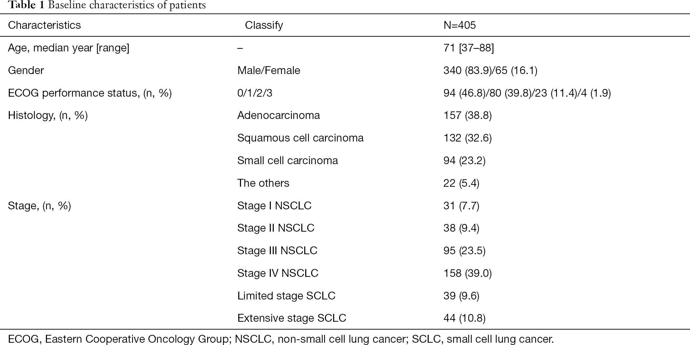Click the Classify column header
The width and height of the screenshot is (690, 345).
(264, 25)
